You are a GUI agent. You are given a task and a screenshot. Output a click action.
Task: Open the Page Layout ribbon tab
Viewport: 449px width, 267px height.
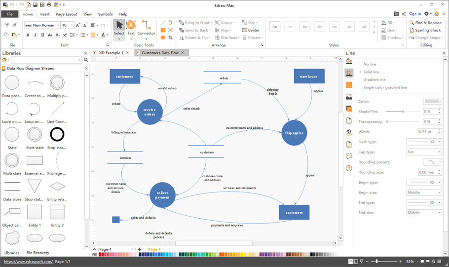pyautogui.click(x=66, y=14)
